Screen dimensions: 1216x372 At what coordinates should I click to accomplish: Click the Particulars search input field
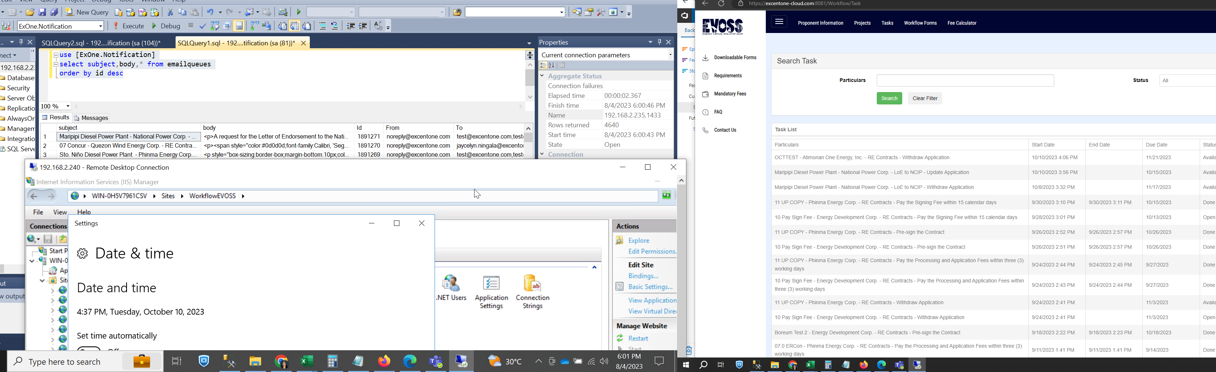point(965,81)
